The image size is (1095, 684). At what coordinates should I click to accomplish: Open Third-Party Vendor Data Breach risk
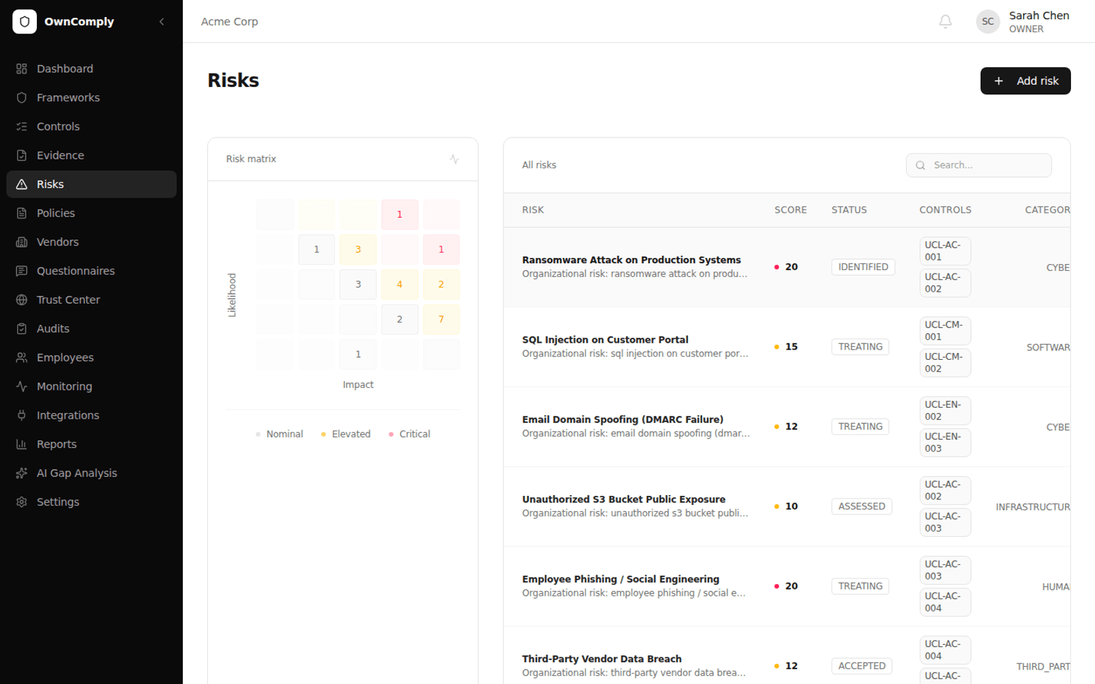pos(602,659)
